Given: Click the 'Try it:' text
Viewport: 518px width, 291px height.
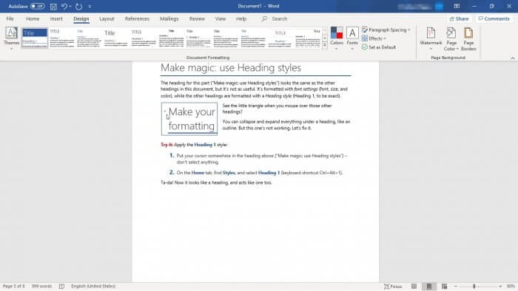Looking at the screenshot, I should 166,145.
